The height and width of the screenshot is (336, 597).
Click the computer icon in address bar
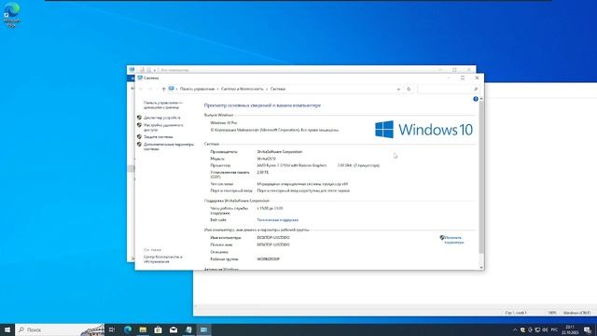pos(172,89)
